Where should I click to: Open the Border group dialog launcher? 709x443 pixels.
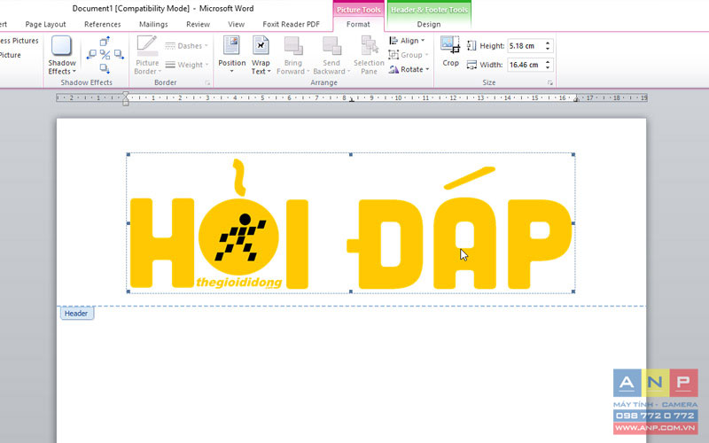(x=207, y=82)
